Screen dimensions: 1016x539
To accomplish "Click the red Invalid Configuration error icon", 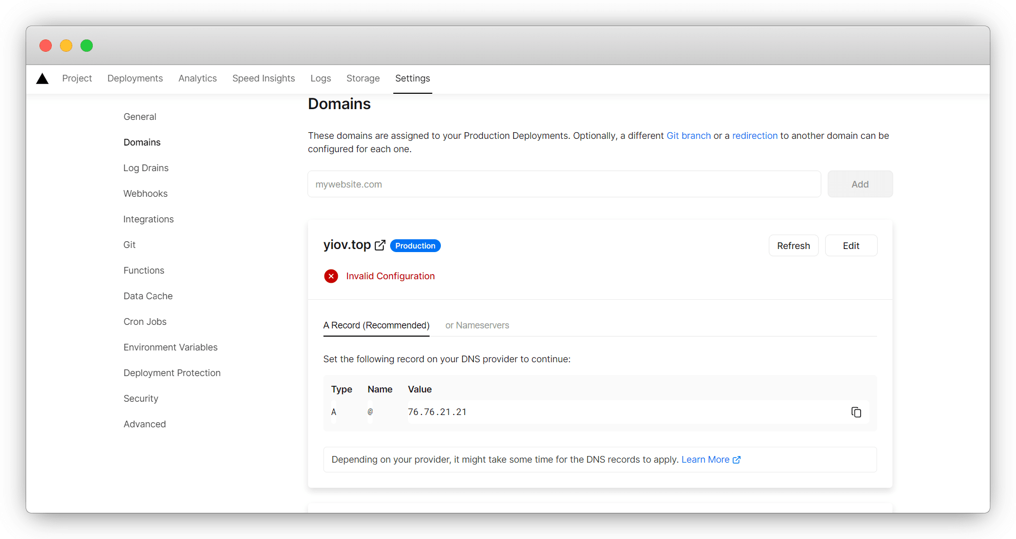I will coord(331,276).
